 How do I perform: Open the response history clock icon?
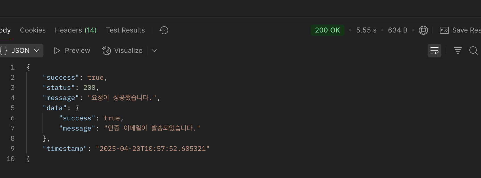(164, 30)
